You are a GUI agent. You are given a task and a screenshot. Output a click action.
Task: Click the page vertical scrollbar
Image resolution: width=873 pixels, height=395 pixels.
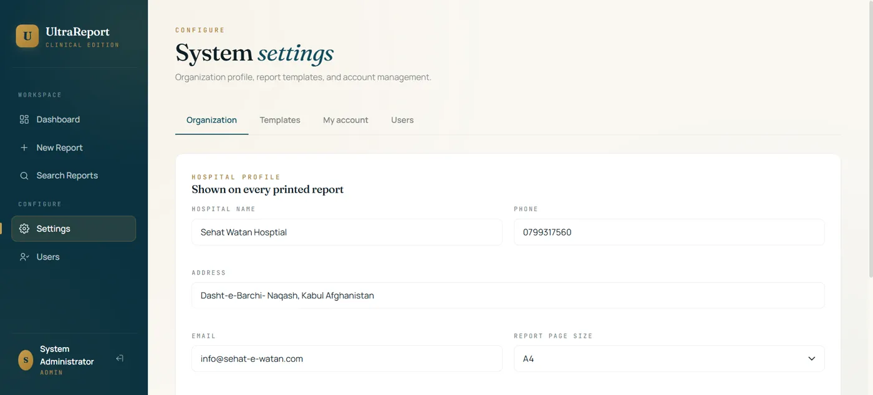[870, 139]
